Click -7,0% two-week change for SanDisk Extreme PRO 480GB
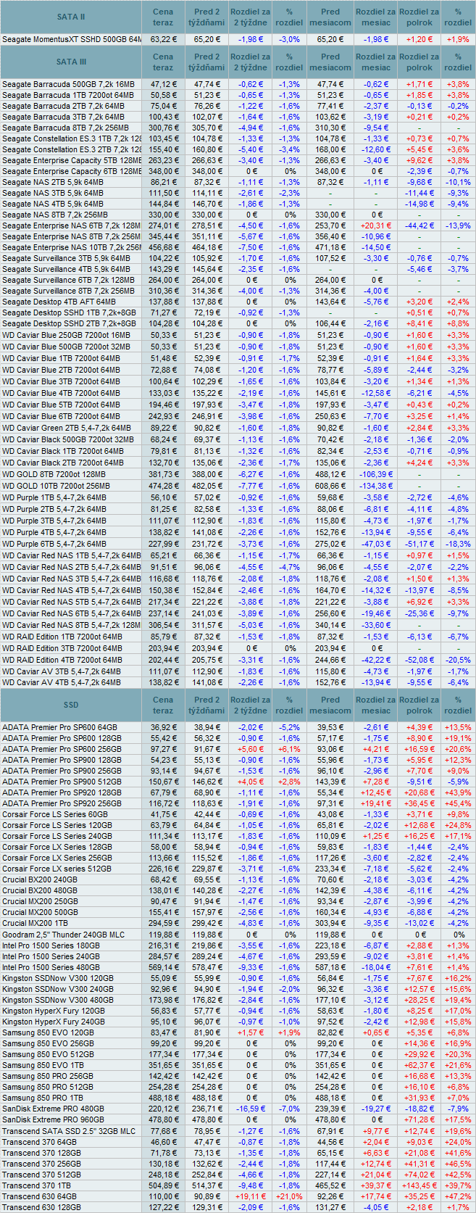476x1213 pixels. point(289,1109)
